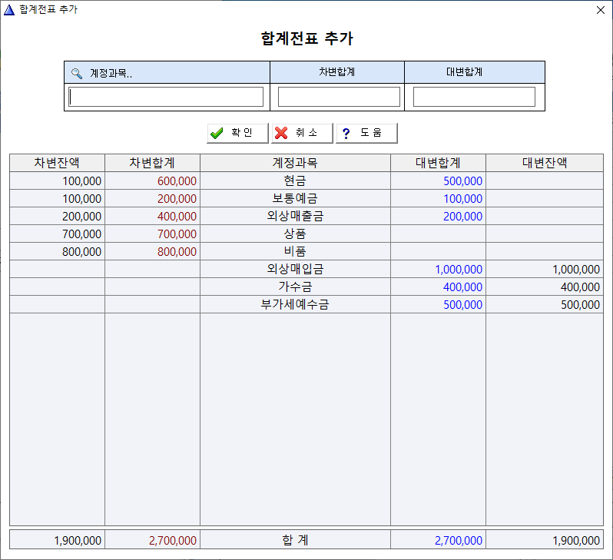
Task: Click the 100,000 debit balance in 보통예금 row
Action: [x=81, y=199]
